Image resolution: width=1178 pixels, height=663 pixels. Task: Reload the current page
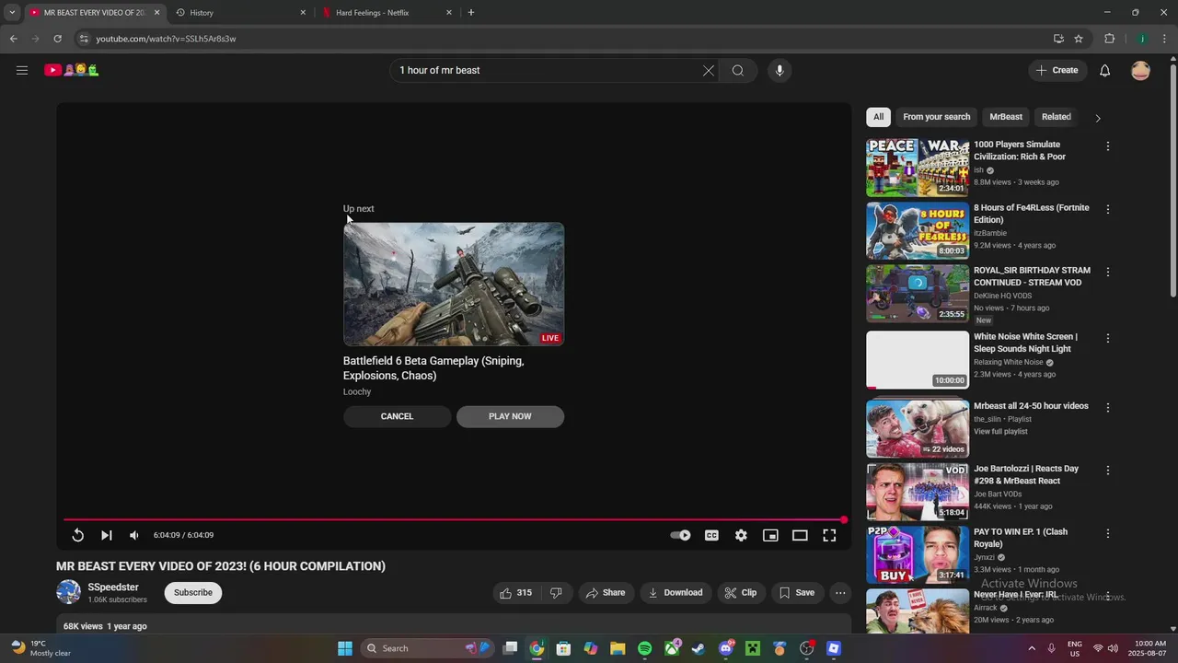click(57, 39)
